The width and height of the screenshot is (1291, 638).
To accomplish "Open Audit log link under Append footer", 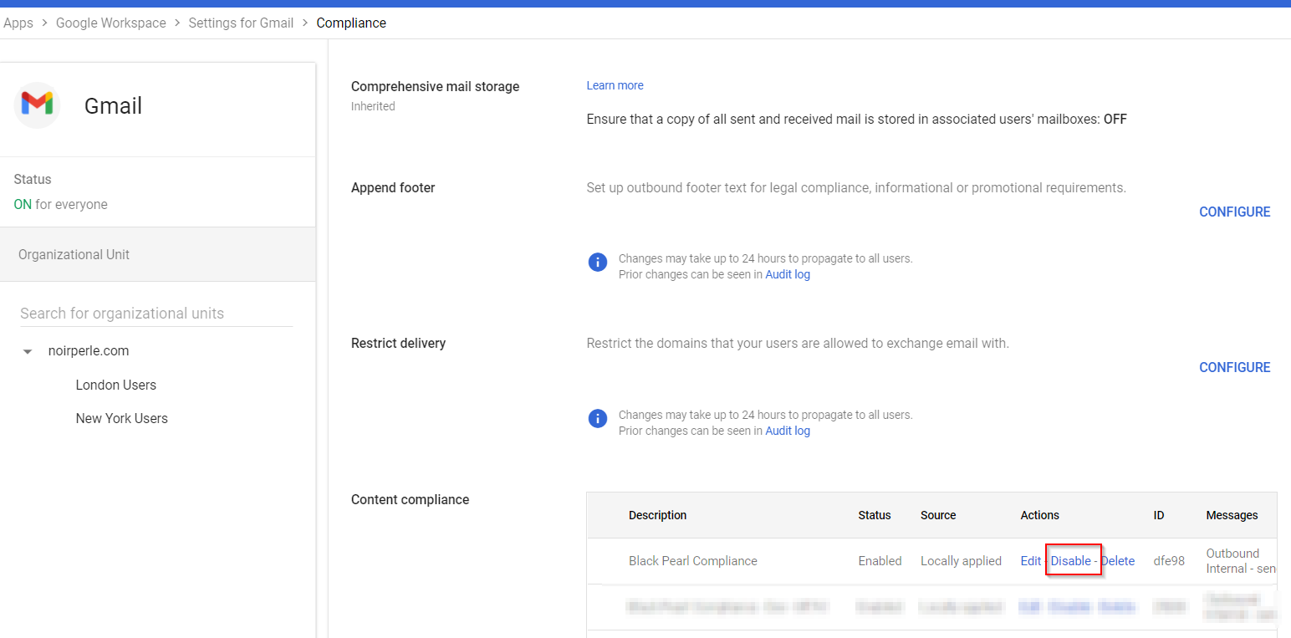I will (787, 274).
